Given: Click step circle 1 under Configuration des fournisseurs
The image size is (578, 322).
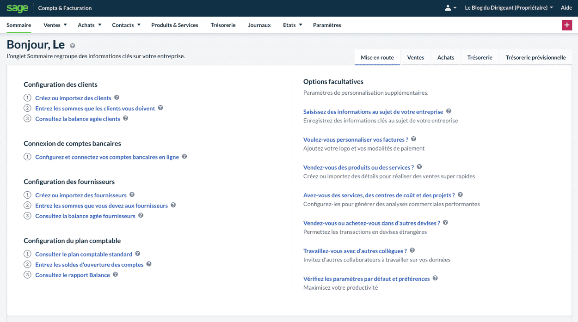Looking at the screenshot, I should point(27,195).
